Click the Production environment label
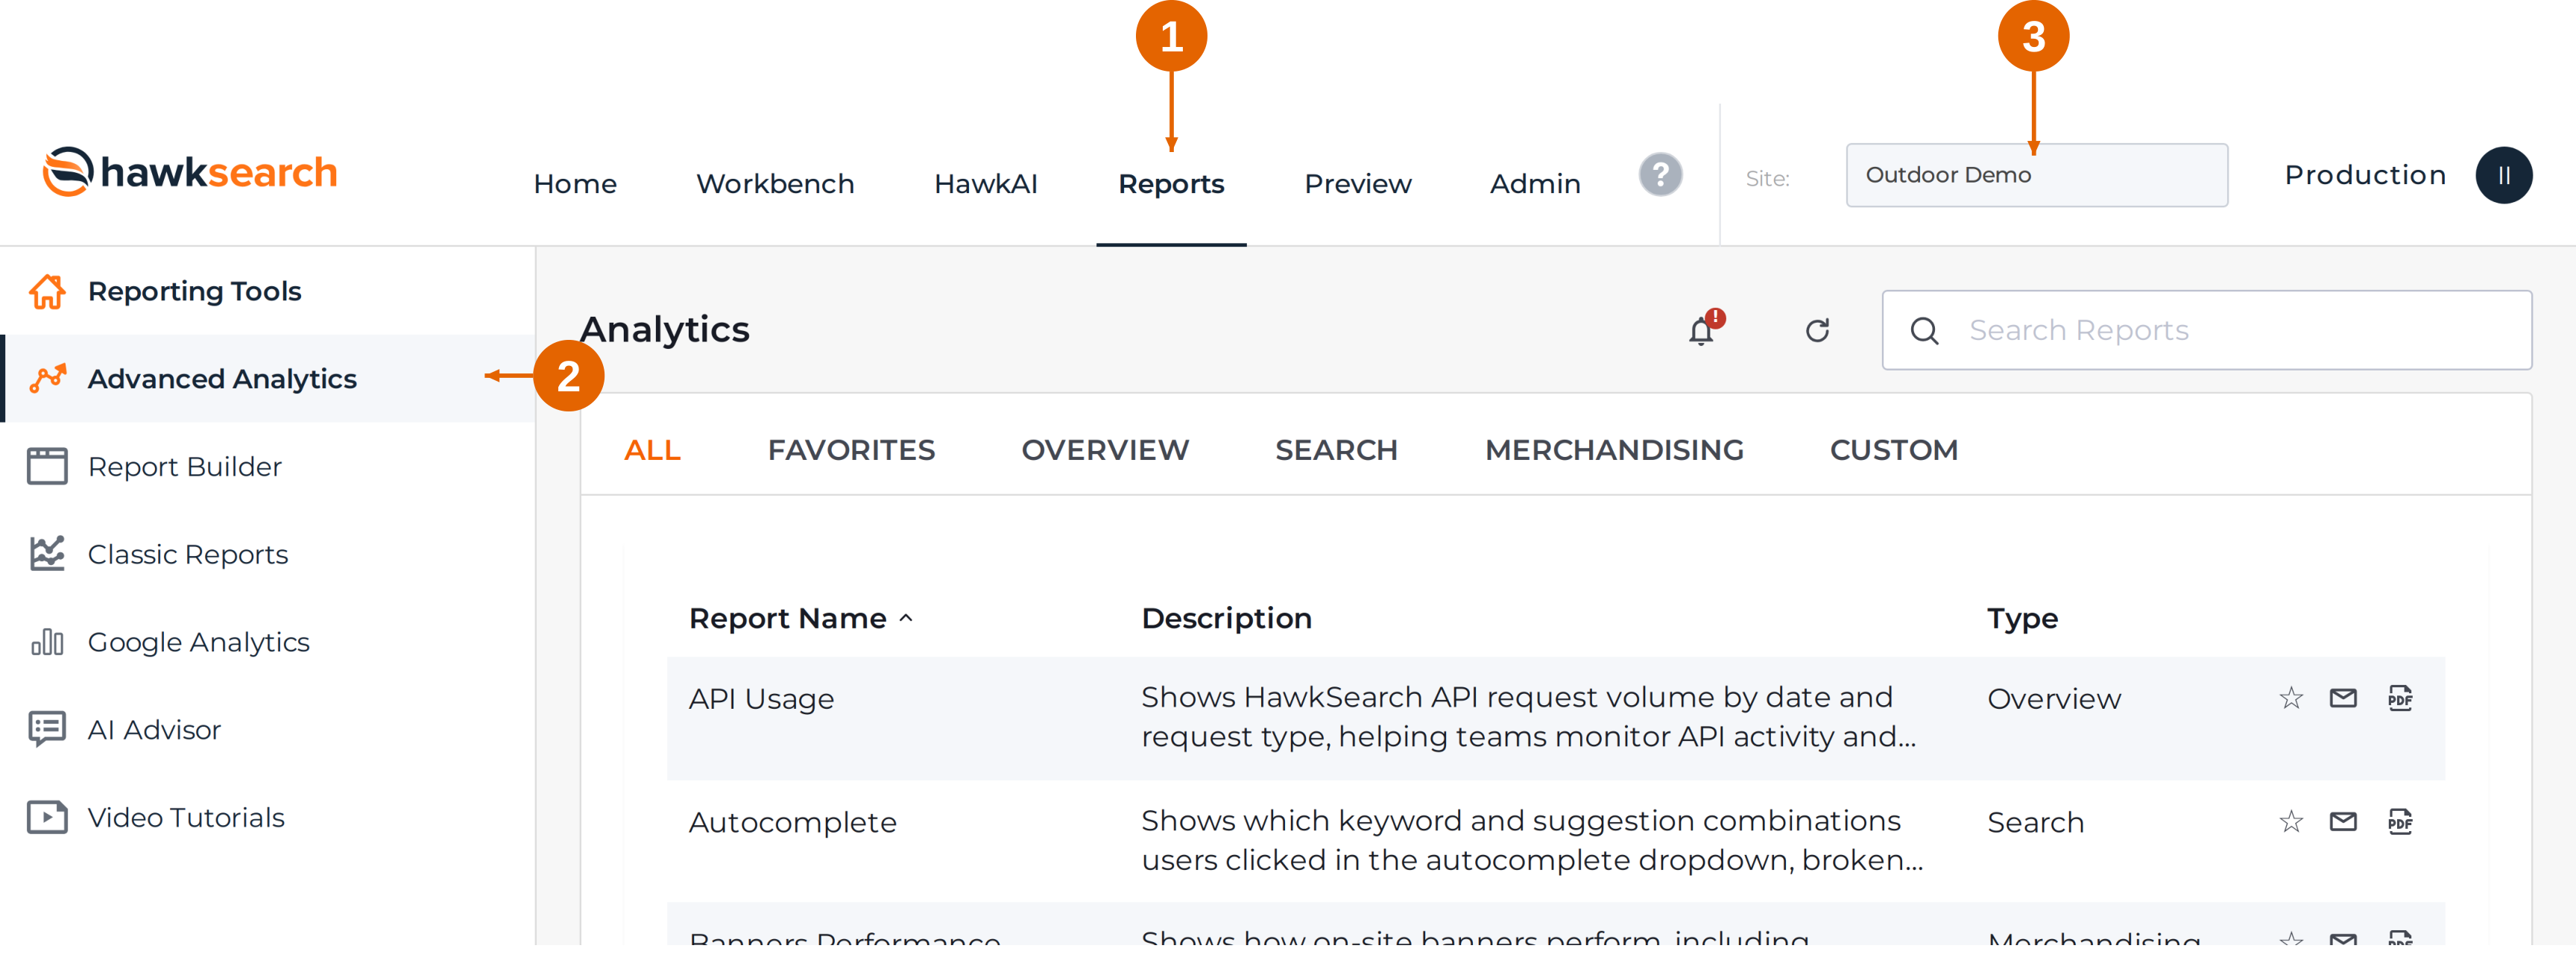The image size is (2576, 966). coord(2365,175)
